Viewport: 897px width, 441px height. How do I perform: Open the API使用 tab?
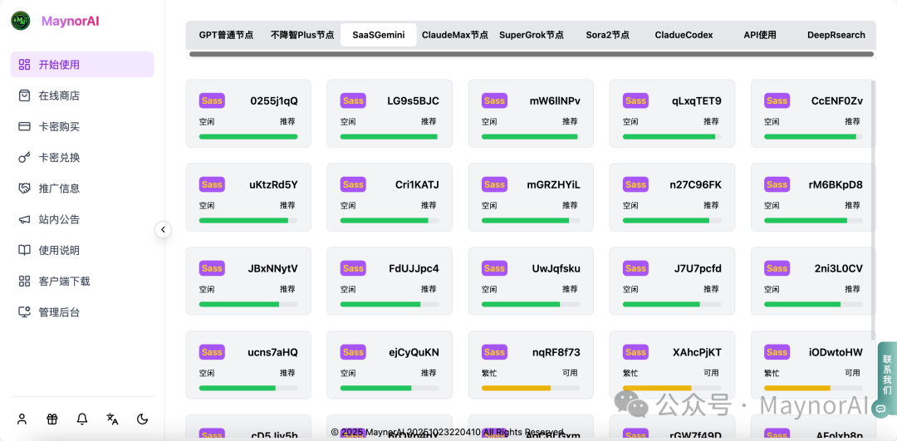click(760, 35)
